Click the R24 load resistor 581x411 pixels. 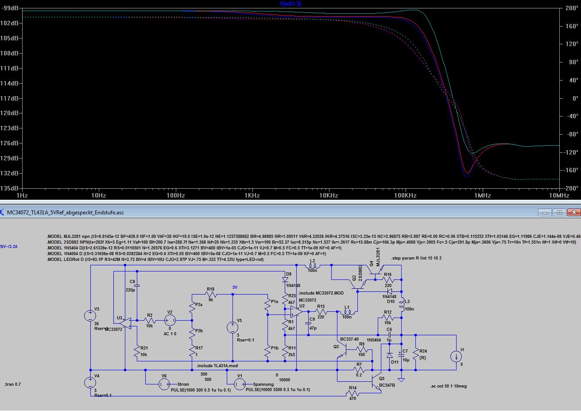coord(416,353)
